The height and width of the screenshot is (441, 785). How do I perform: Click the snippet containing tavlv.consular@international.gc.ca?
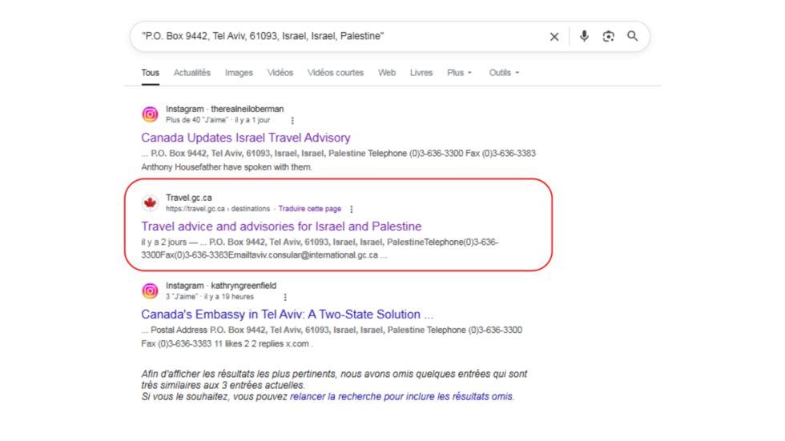[264, 255]
